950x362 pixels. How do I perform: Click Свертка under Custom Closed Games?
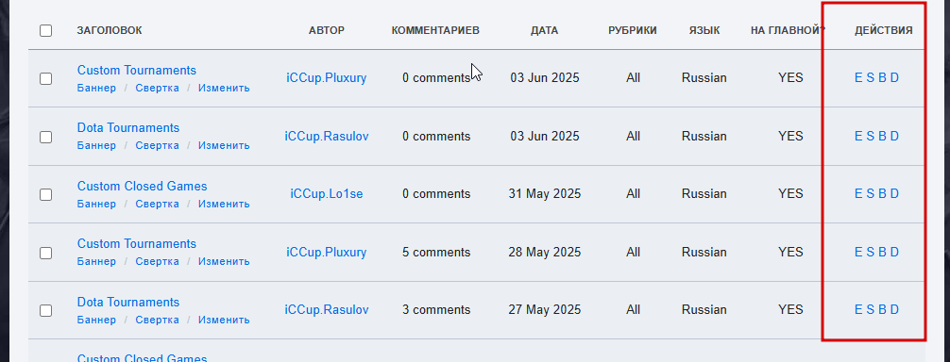coord(157,204)
